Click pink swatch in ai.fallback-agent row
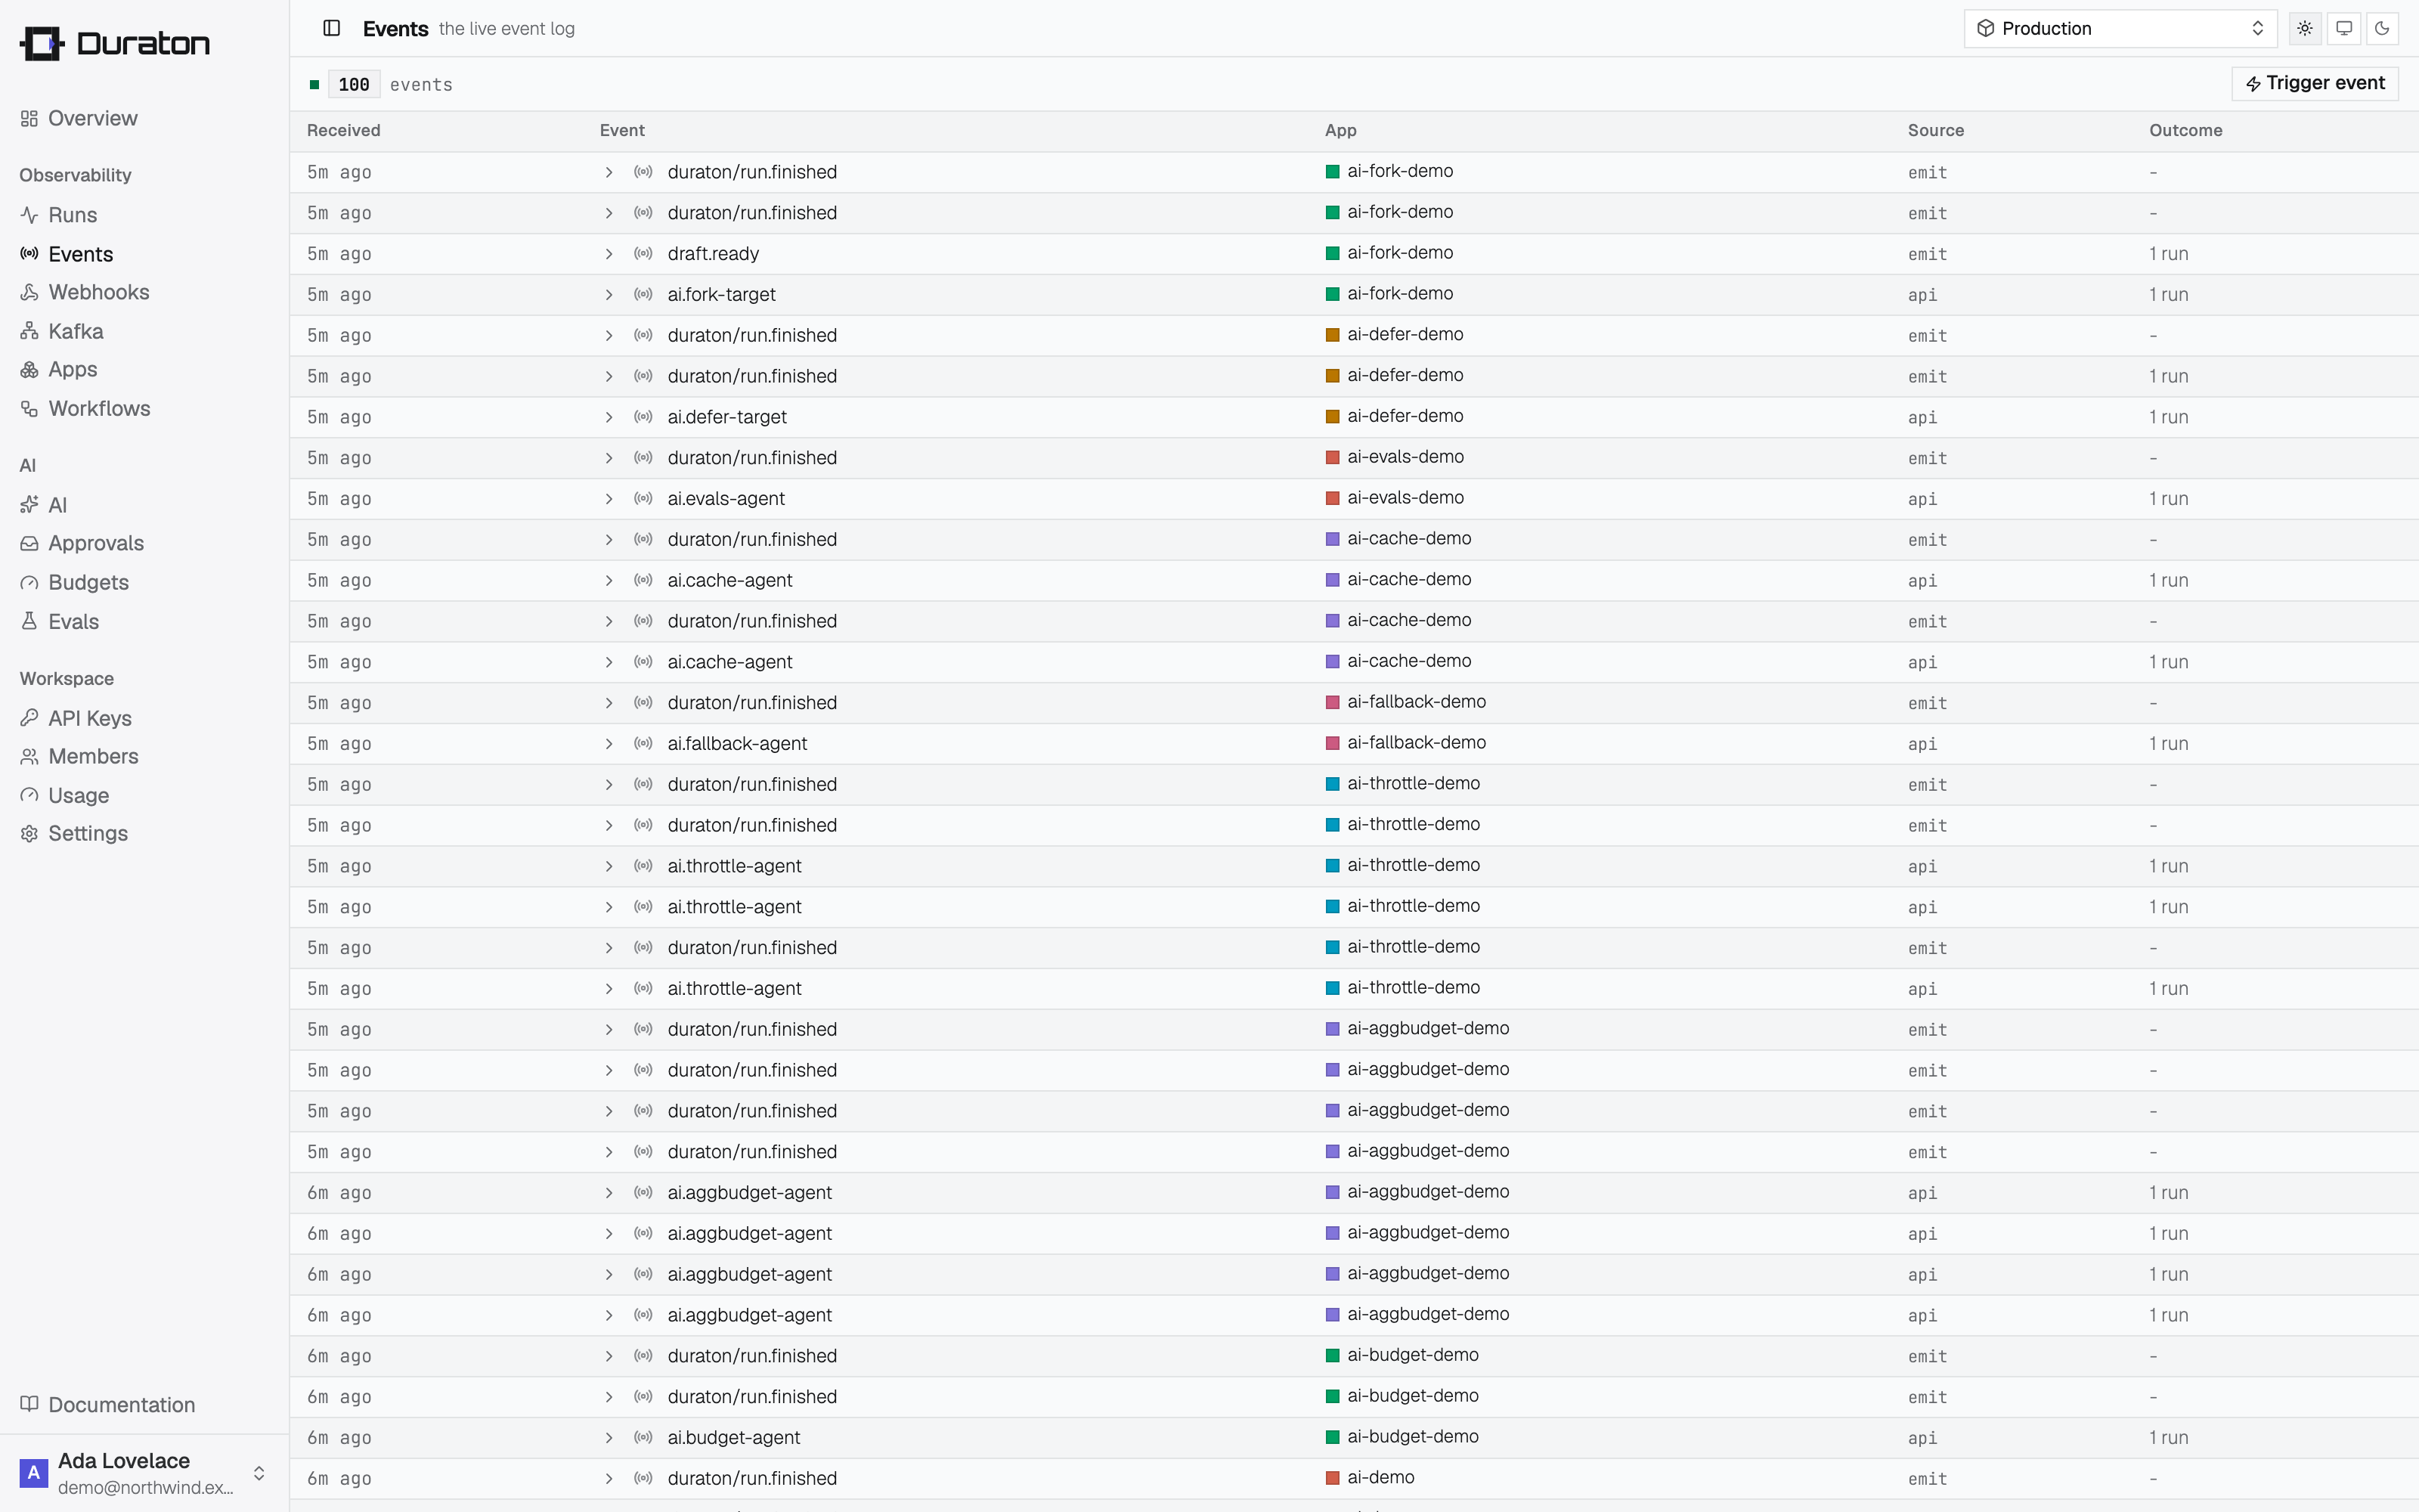 click(x=1333, y=743)
